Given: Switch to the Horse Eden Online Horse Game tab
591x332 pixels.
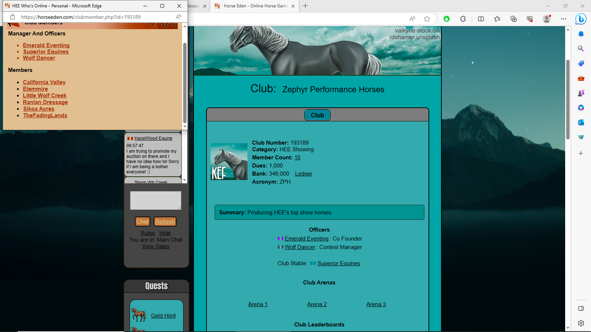Looking at the screenshot, I should pyautogui.click(x=256, y=6).
